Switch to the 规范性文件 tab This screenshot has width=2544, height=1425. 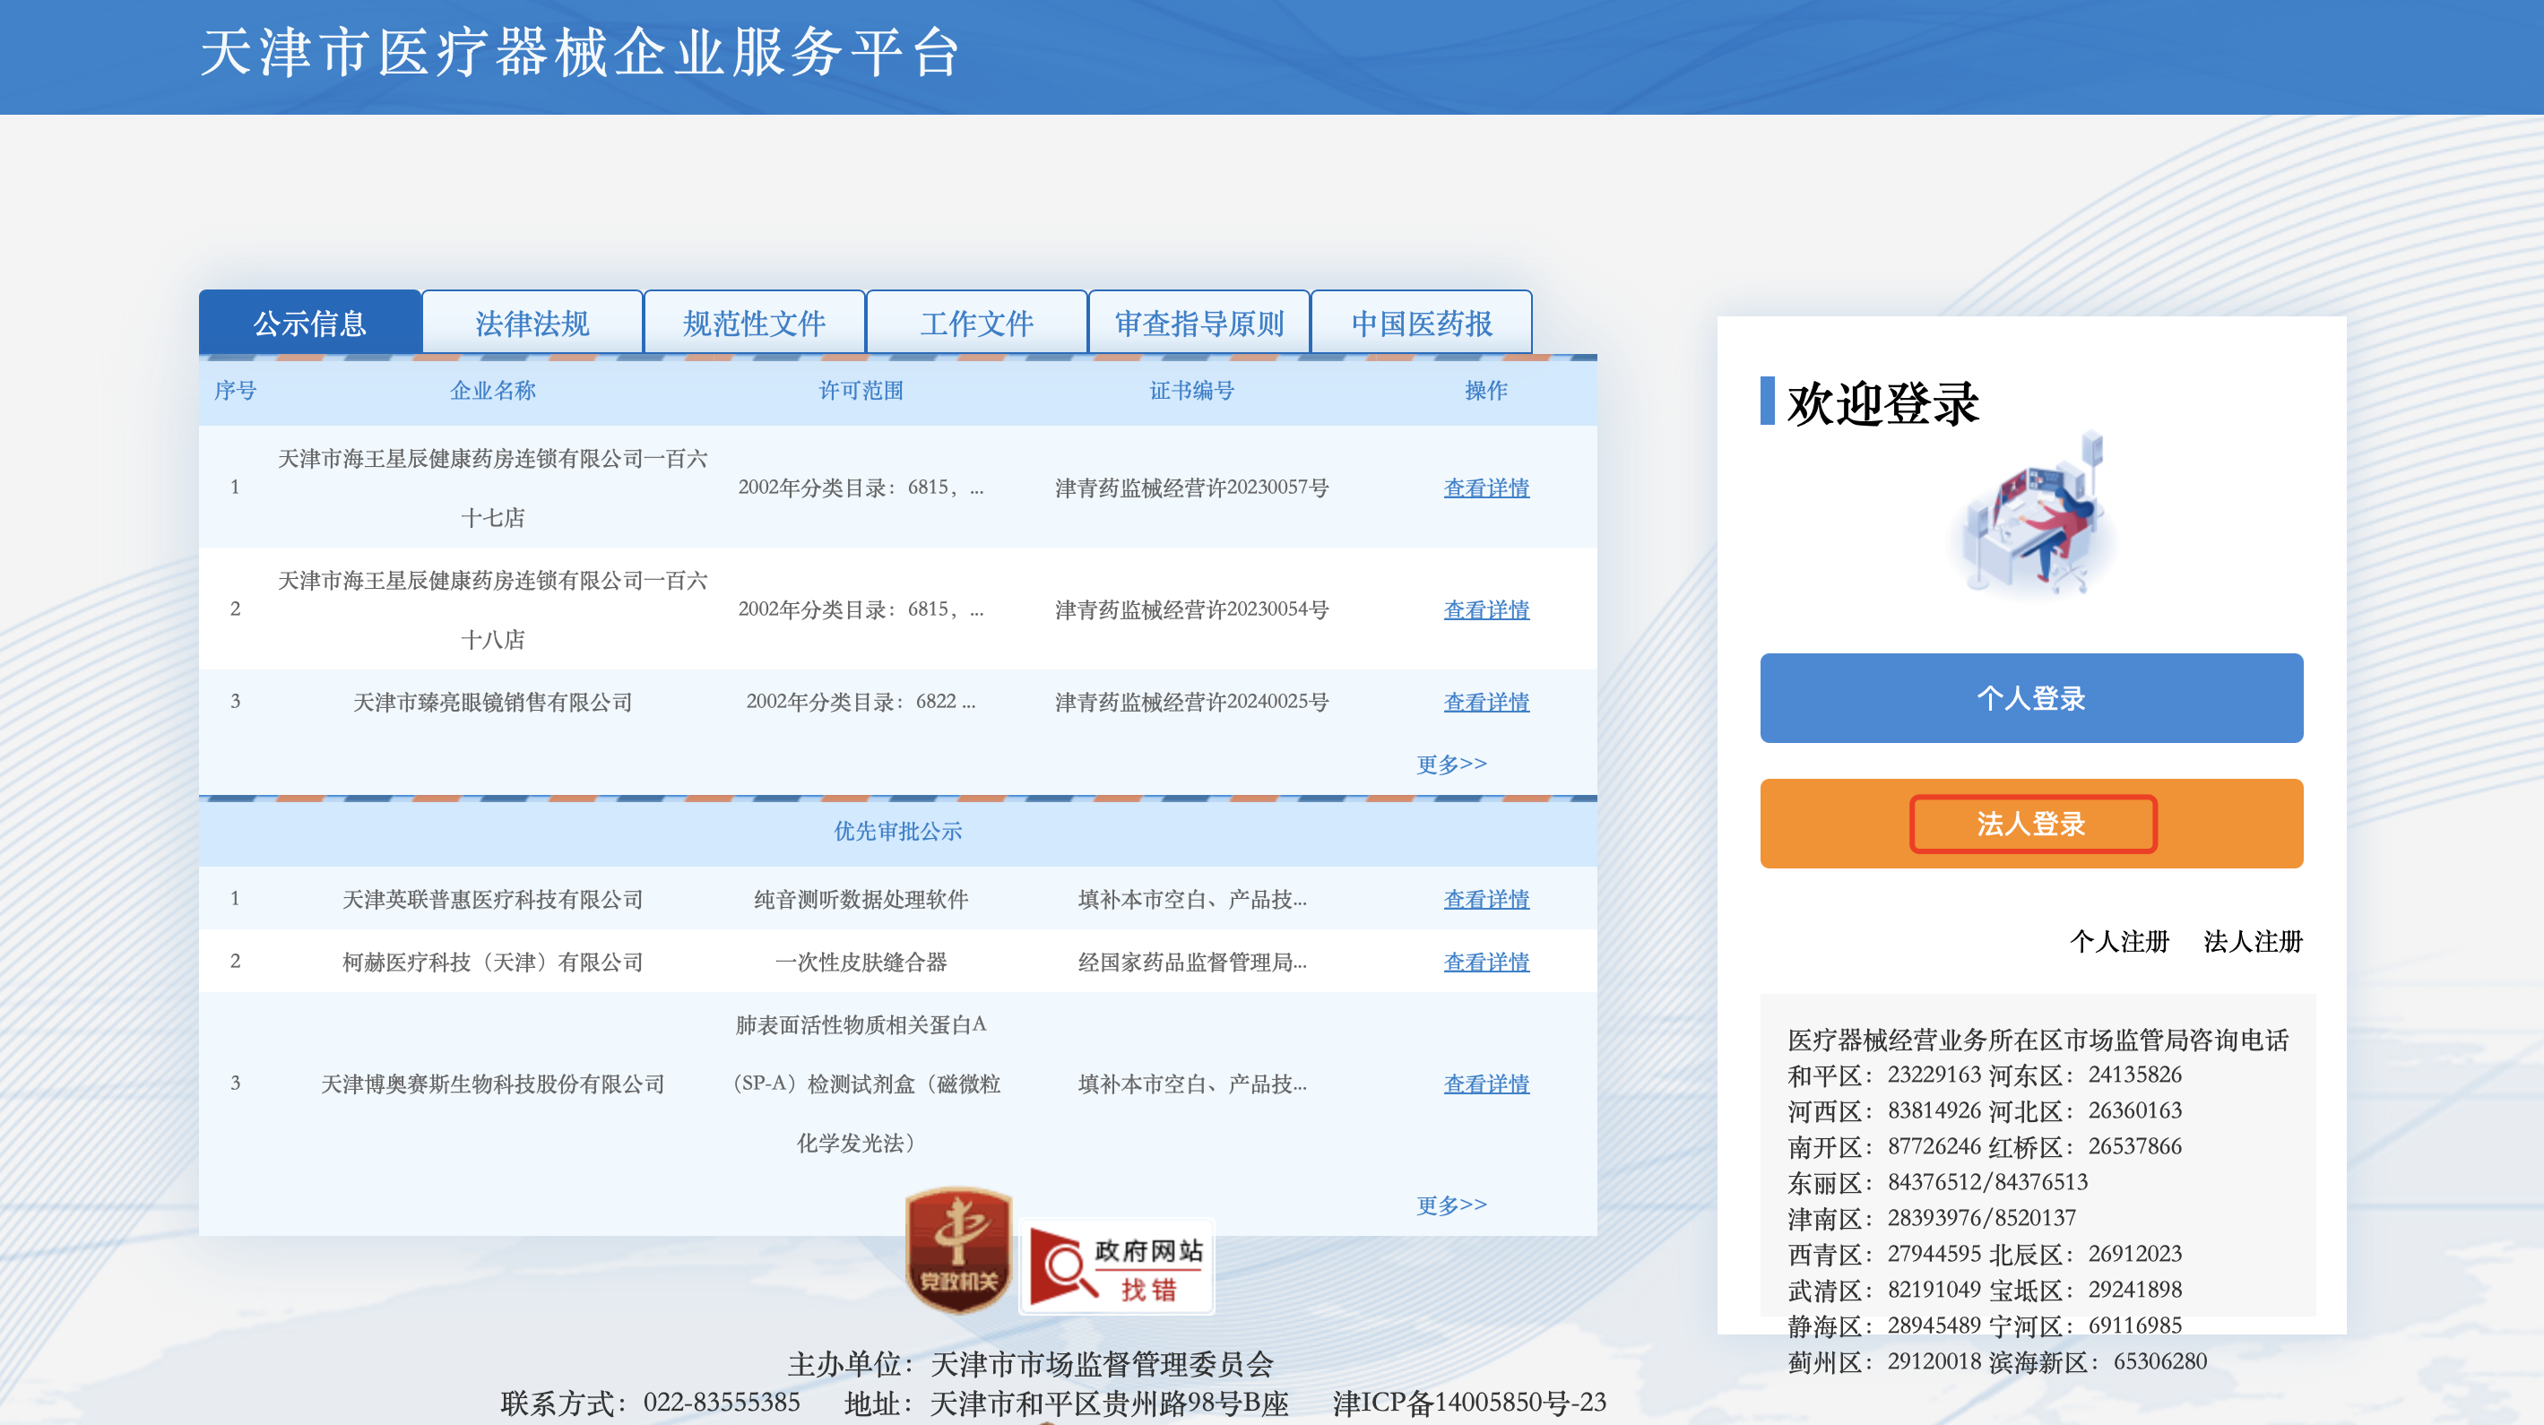pos(754,323)
